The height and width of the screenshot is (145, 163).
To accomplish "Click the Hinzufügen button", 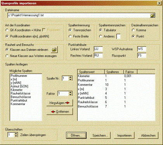I will pos(60,103).
